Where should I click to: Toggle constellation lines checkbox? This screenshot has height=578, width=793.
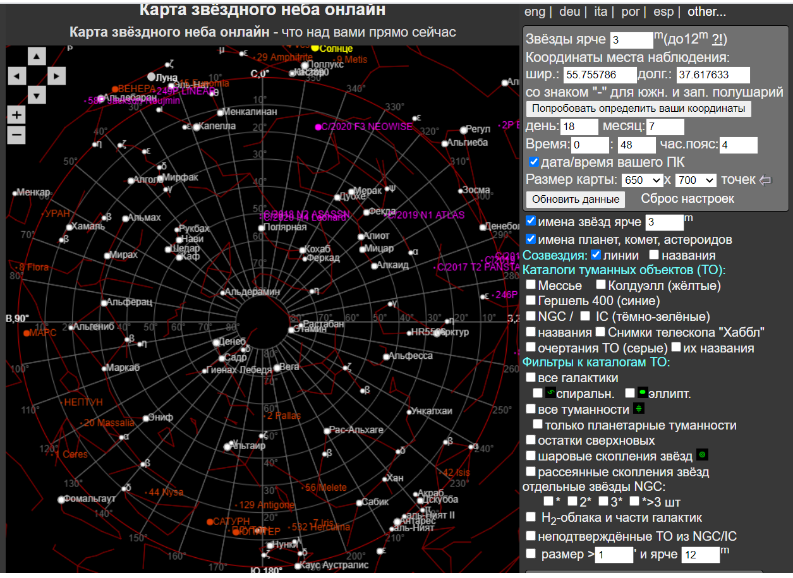click(596, 255)
